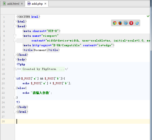Place cursor in empty line 27
The image size is (152, 140).
coord(82,116)
